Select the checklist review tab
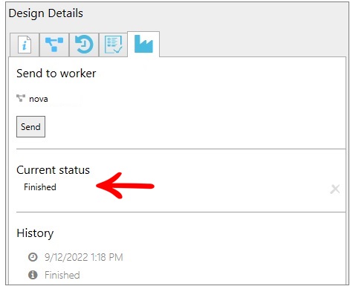The height and width of the screenshot is (289, 350). tap(113, 45)
